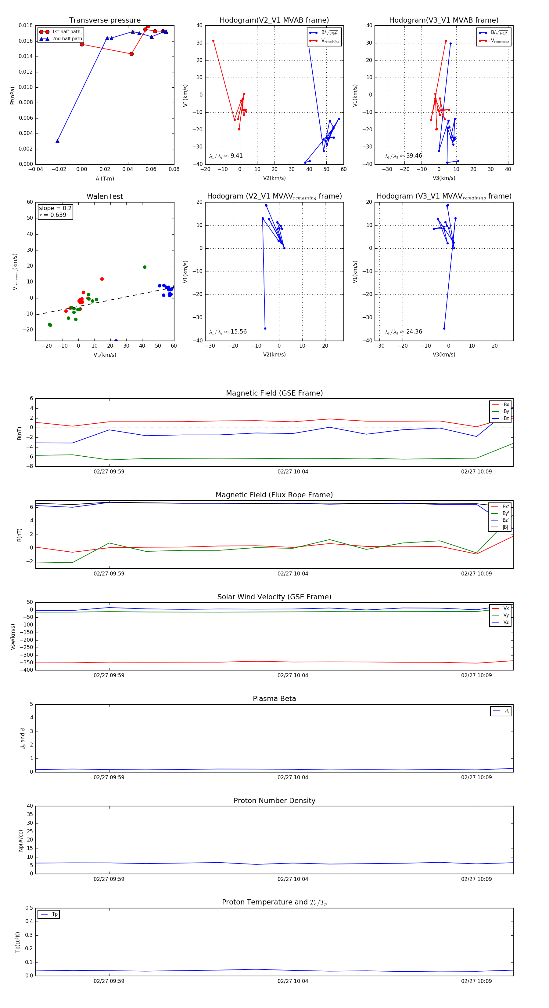
Task: Click the 'Tp' legend entry in temperature plot
Action: coord(49,915)
